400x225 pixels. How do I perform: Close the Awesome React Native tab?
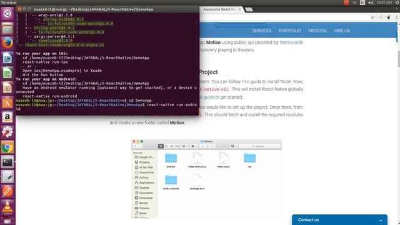(239, 9)
